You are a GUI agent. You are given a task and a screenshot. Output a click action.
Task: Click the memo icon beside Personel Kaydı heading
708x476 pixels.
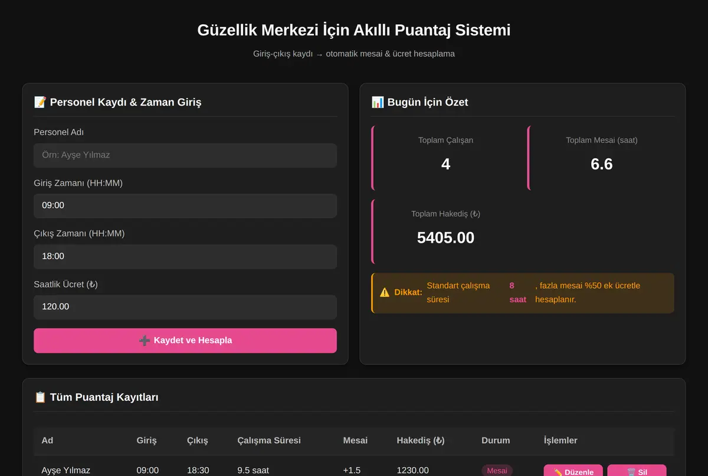(40, 102)
